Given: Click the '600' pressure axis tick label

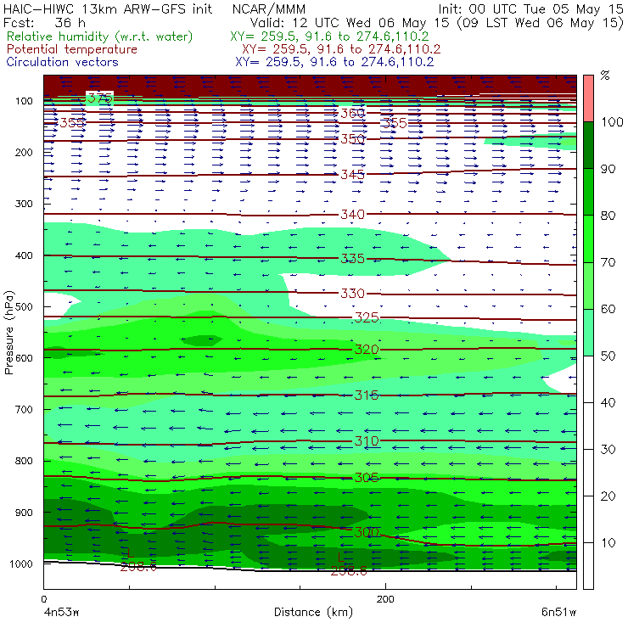Looking at the screenshot, I should (24, 357).
